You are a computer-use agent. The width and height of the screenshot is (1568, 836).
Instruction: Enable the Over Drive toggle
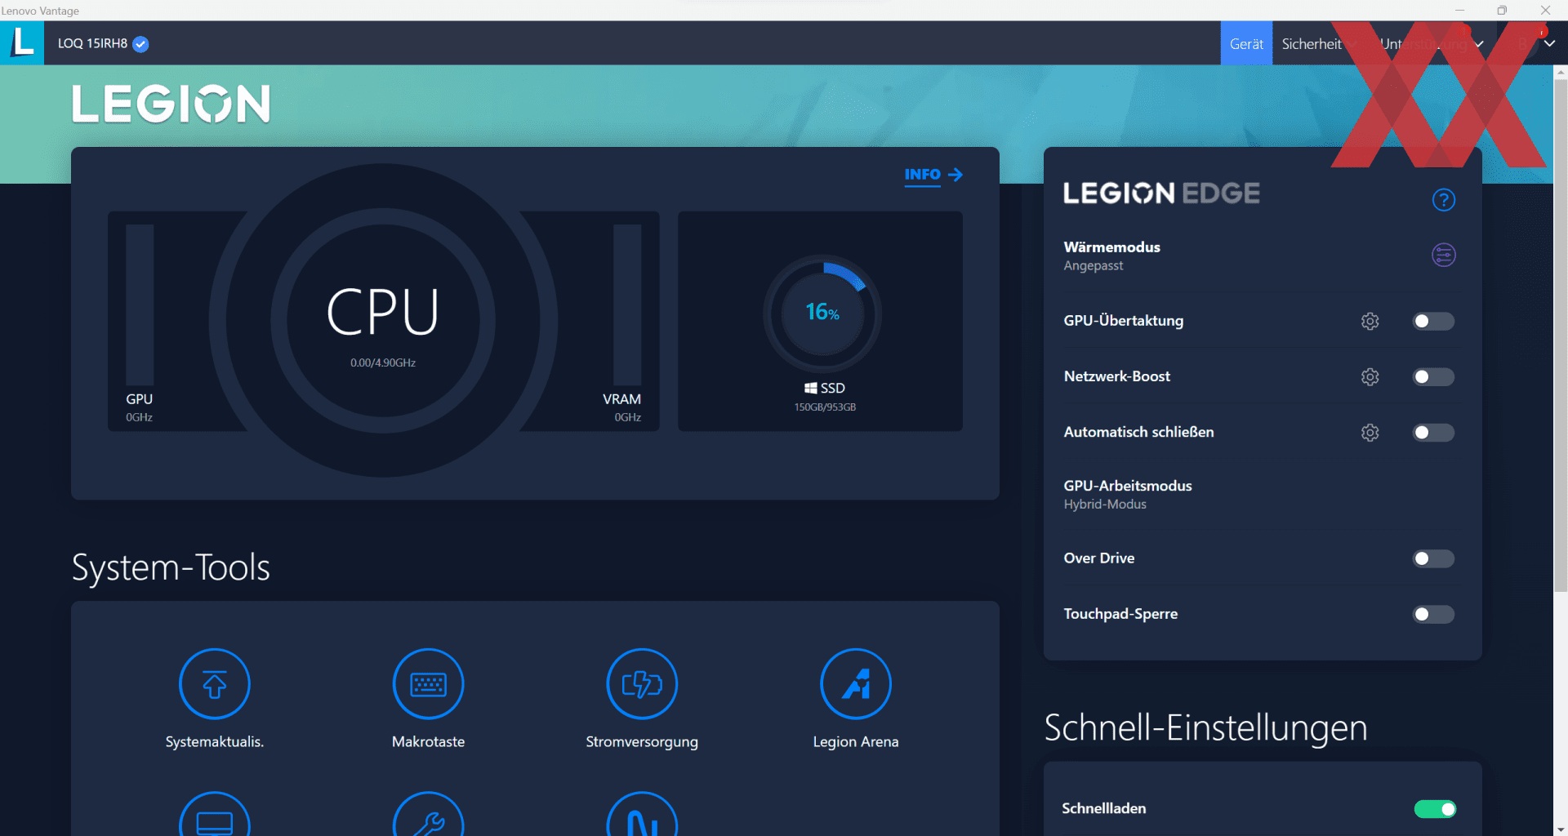click(1433, 558)
